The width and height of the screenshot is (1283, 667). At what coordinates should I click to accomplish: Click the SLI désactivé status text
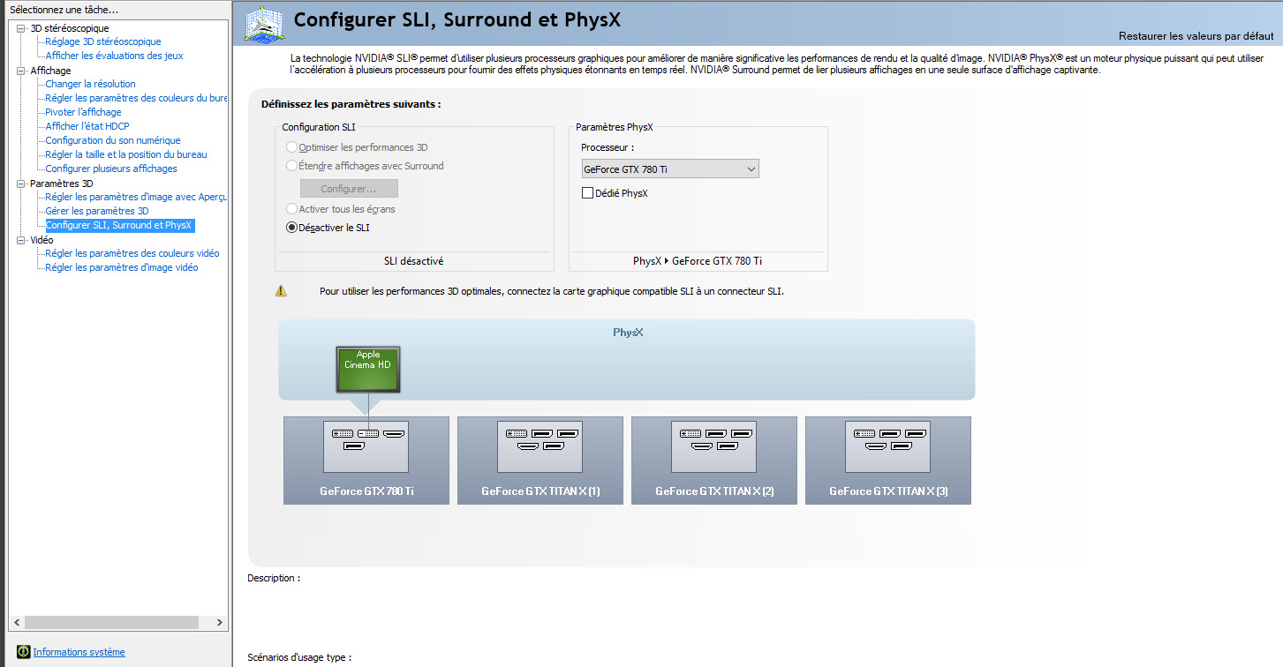(x=414, y=261)
